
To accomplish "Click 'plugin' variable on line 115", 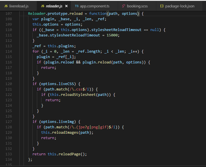I will [43, 57].
